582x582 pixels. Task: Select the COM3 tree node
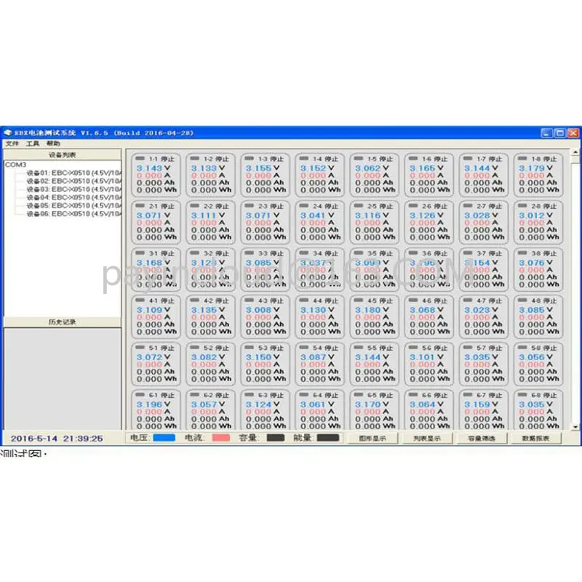click(15, 164)
